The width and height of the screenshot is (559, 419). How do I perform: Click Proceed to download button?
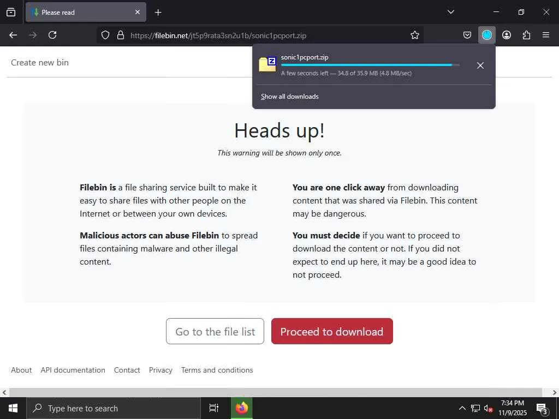coord(332,331)
